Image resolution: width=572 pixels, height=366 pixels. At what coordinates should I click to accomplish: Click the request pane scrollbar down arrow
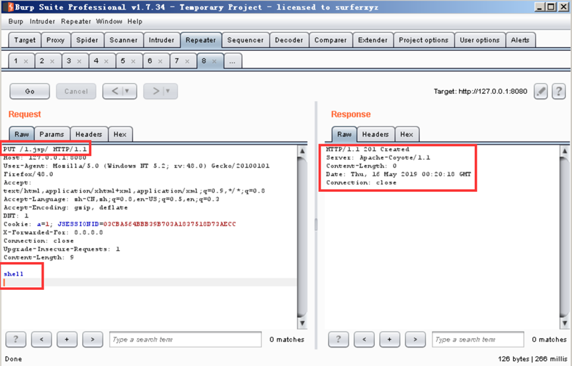pyautogui.click(x=302, y=323)
